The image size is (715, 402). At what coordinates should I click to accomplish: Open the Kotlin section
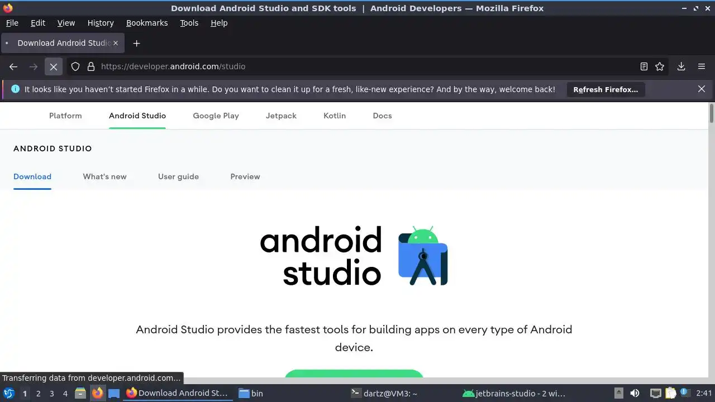pos(335,116)
